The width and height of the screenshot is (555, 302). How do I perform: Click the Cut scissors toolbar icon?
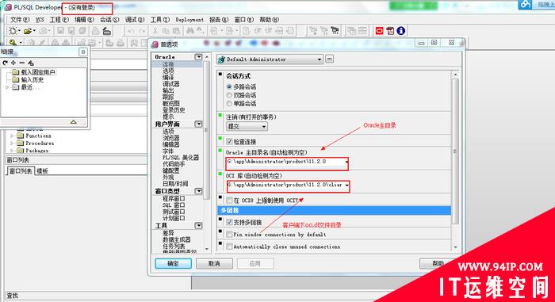[155, 31]
